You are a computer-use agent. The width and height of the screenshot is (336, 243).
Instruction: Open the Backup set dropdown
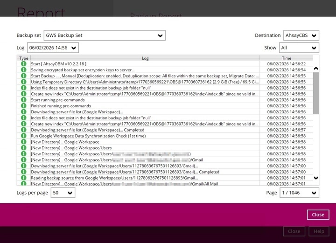click(x=105, y=35)
